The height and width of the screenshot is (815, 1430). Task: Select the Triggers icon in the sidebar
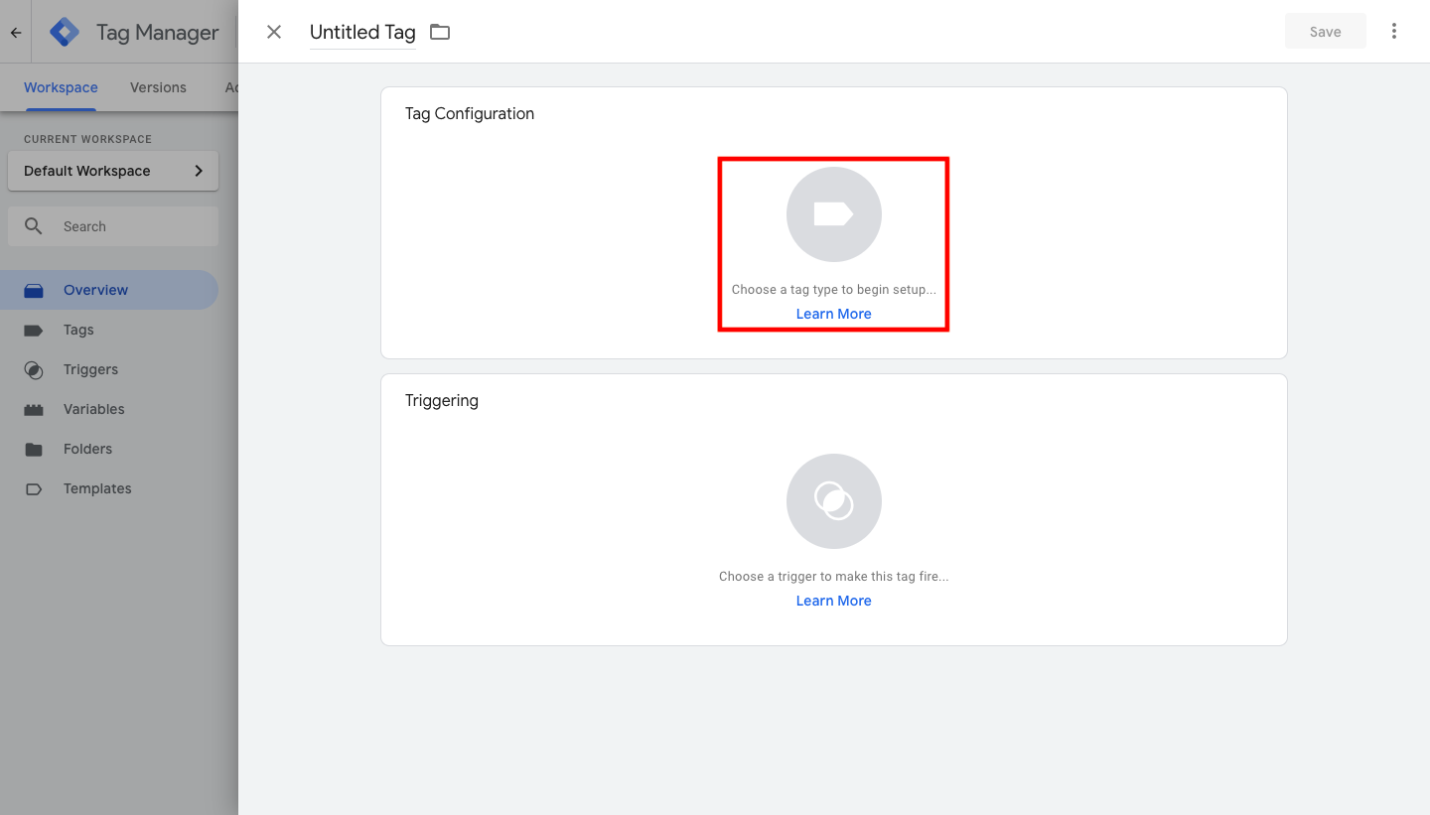pos(33,369)
